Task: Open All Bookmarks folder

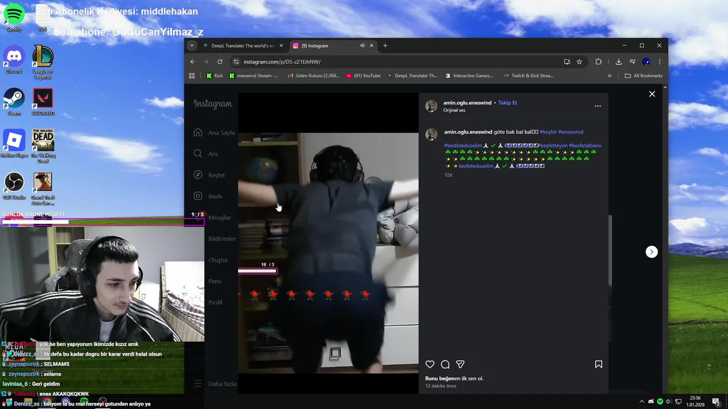Action: click(644, 76)
